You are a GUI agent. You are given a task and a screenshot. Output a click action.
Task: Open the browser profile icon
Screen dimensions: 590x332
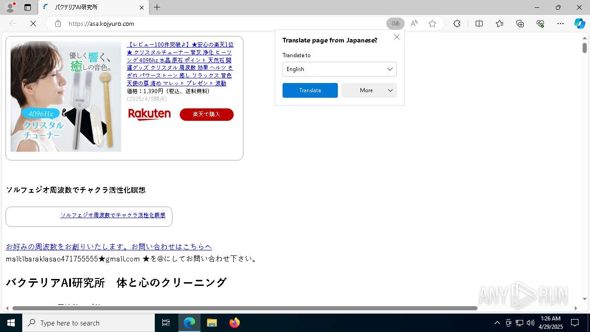(10, 7)
